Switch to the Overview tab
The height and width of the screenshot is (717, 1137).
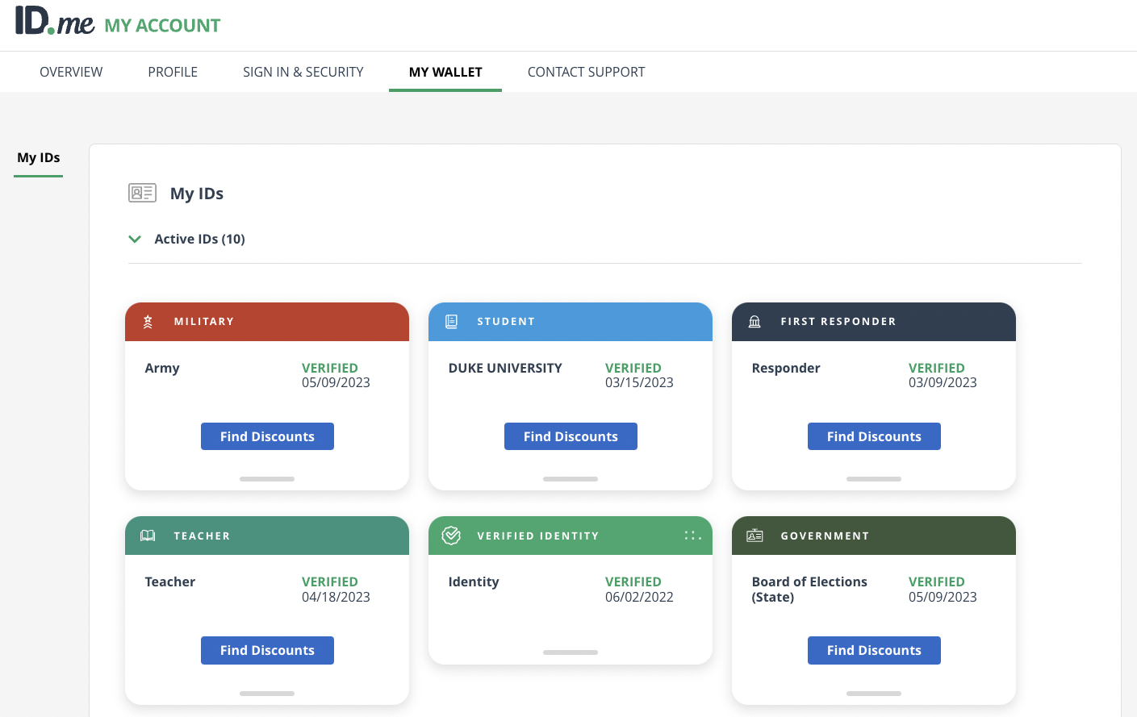[x=71, y=72]
